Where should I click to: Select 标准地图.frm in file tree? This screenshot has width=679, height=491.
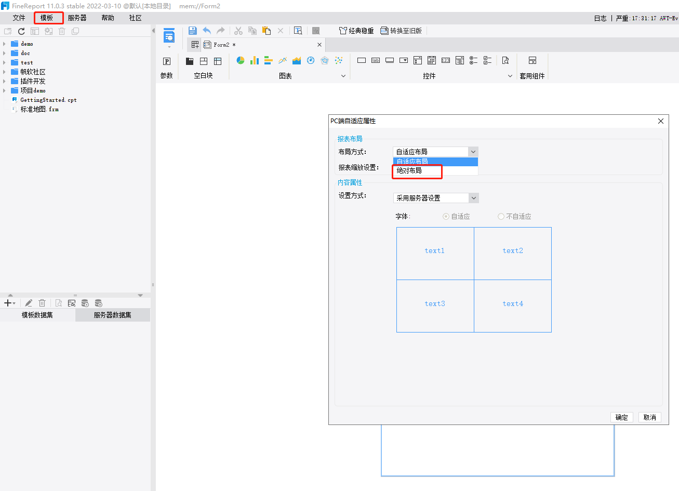[39, 109]
